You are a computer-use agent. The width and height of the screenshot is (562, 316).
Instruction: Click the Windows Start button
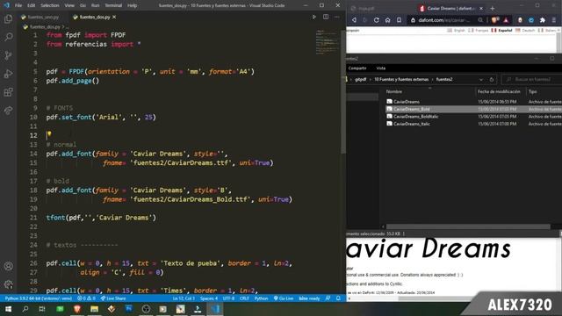[8, 309]
